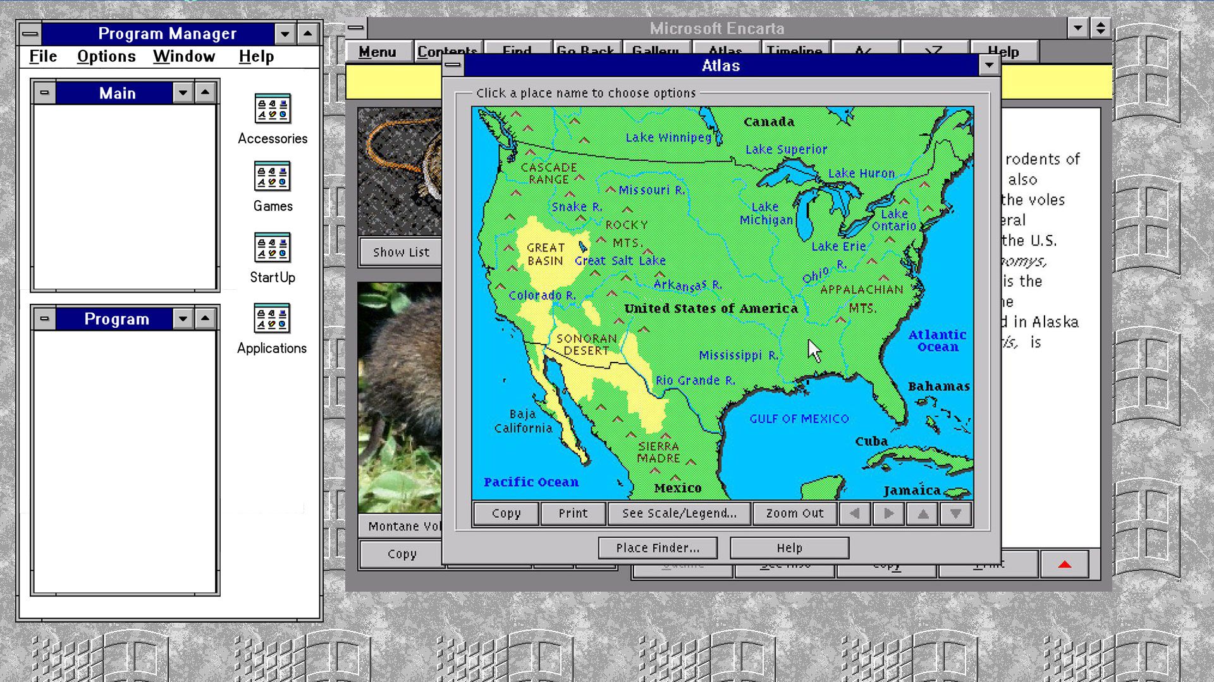
Task: Open the Menu section in Encarta
Action: click(x=377, y=52)
